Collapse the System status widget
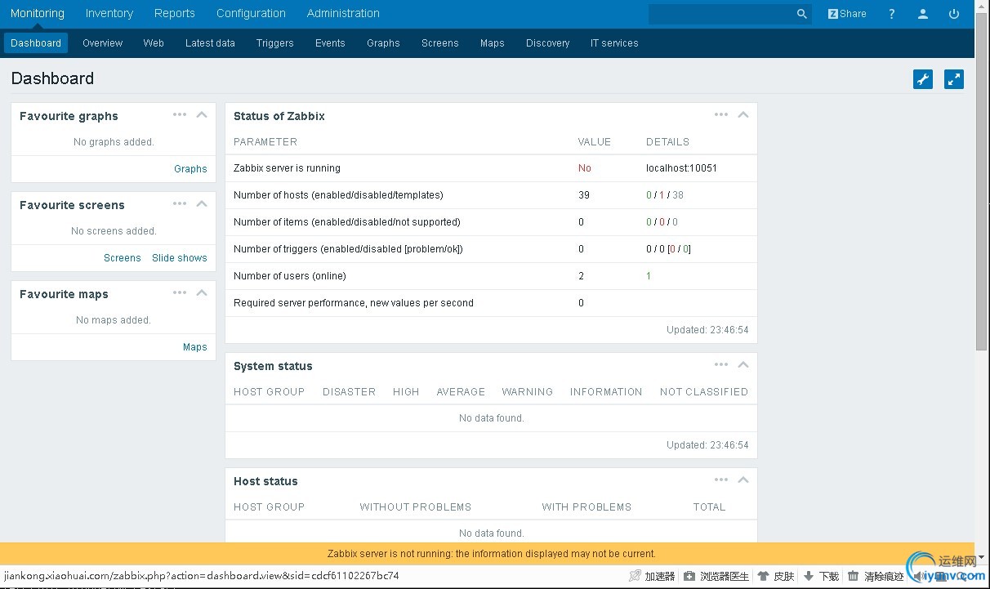990x589 pixels. [743, 365]
